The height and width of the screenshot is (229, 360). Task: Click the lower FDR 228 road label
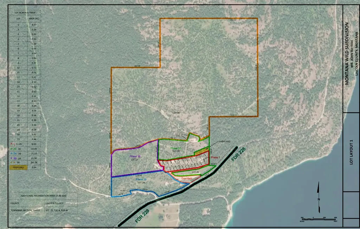(142, 216)
